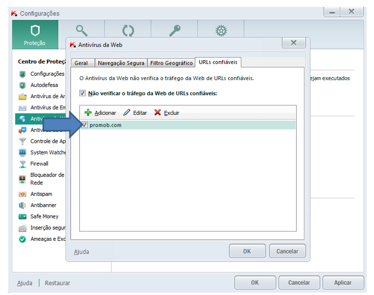Open the Update tab circular arrows icon

[x=128, y=30]
